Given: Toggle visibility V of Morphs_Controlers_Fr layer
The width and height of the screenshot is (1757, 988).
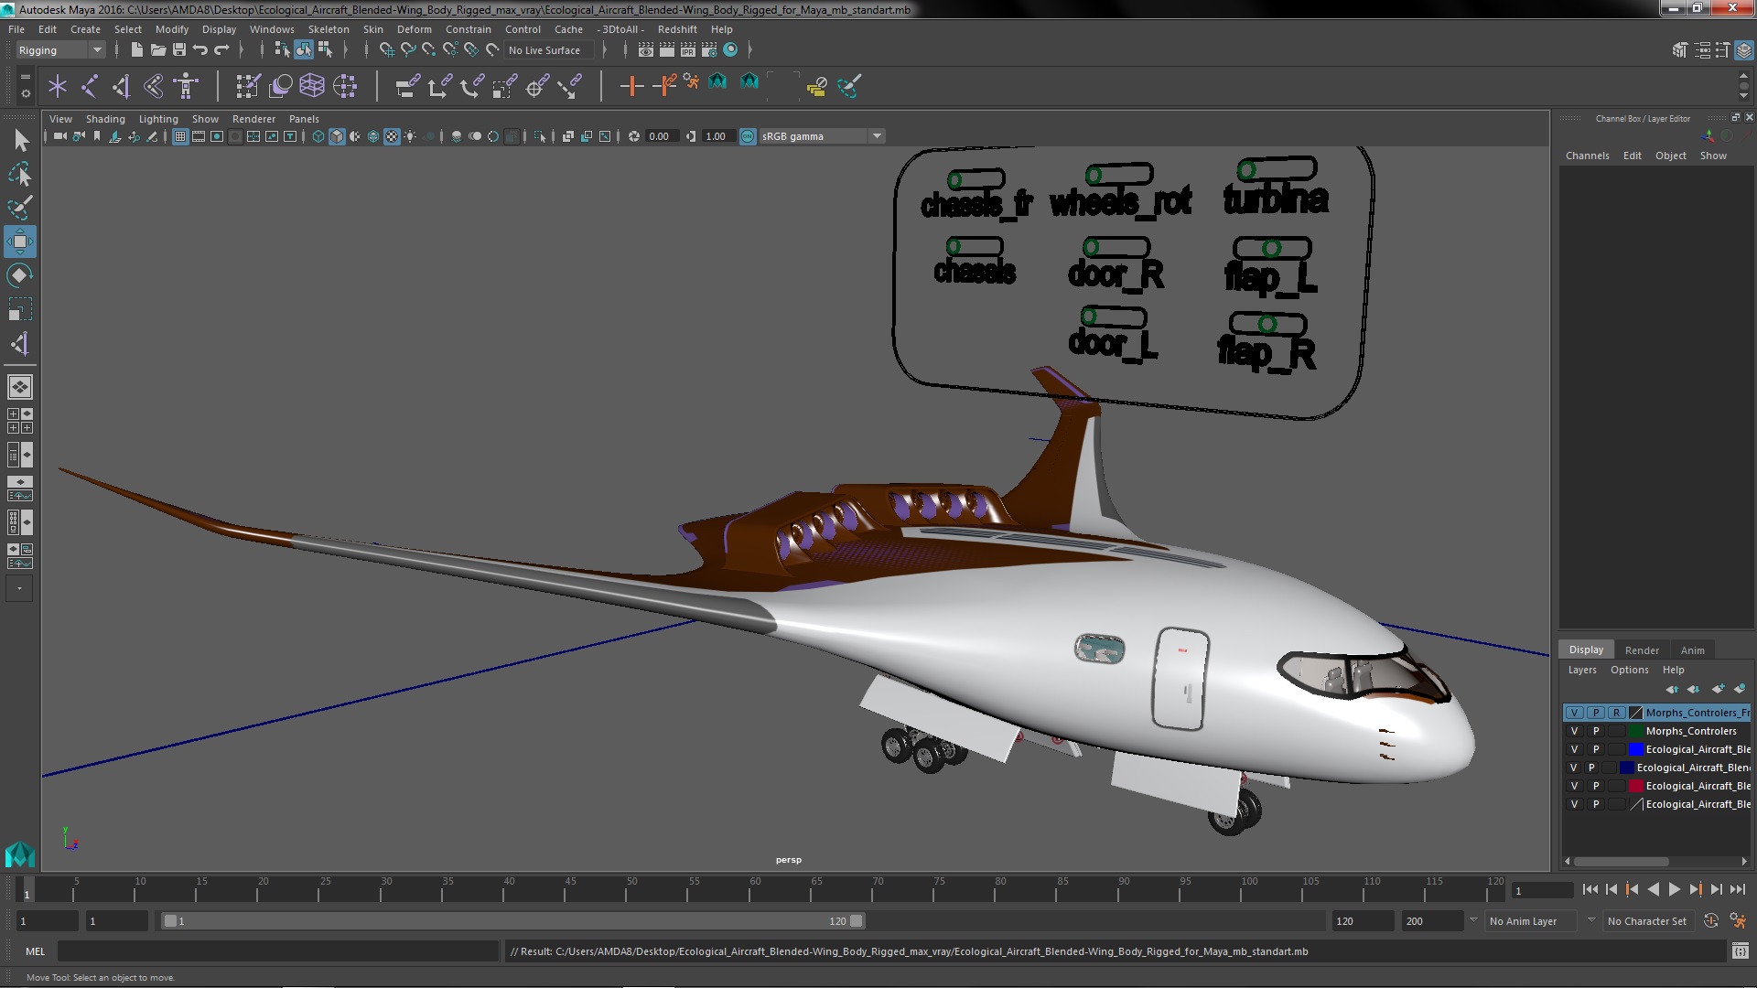Looking at the screenshot, I should pyautogui.click(x=1574, y=714).
